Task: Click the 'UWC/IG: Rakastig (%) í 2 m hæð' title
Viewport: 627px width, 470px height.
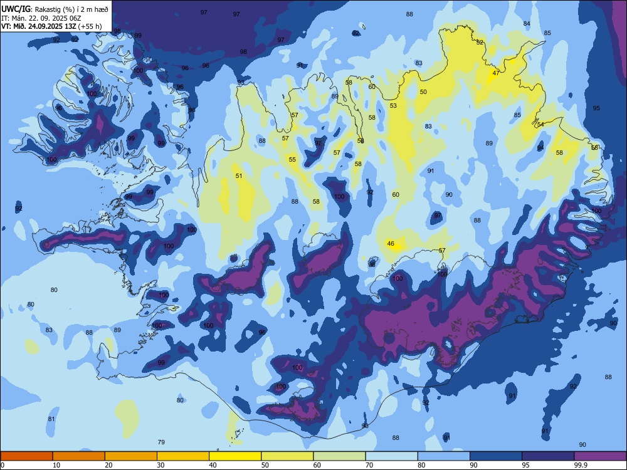Action: 55,9
